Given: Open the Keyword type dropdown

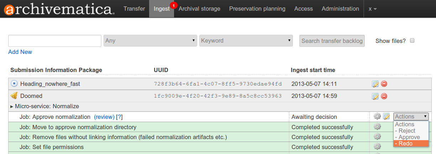Looking at the screenshot, I should coord(246,40).
